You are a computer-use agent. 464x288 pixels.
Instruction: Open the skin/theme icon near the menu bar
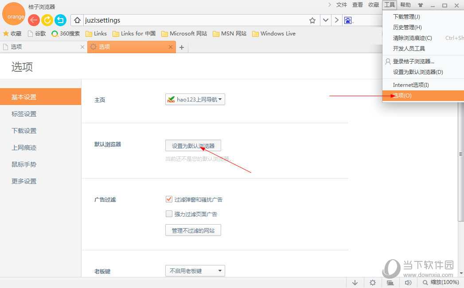[x=420, y=5]
